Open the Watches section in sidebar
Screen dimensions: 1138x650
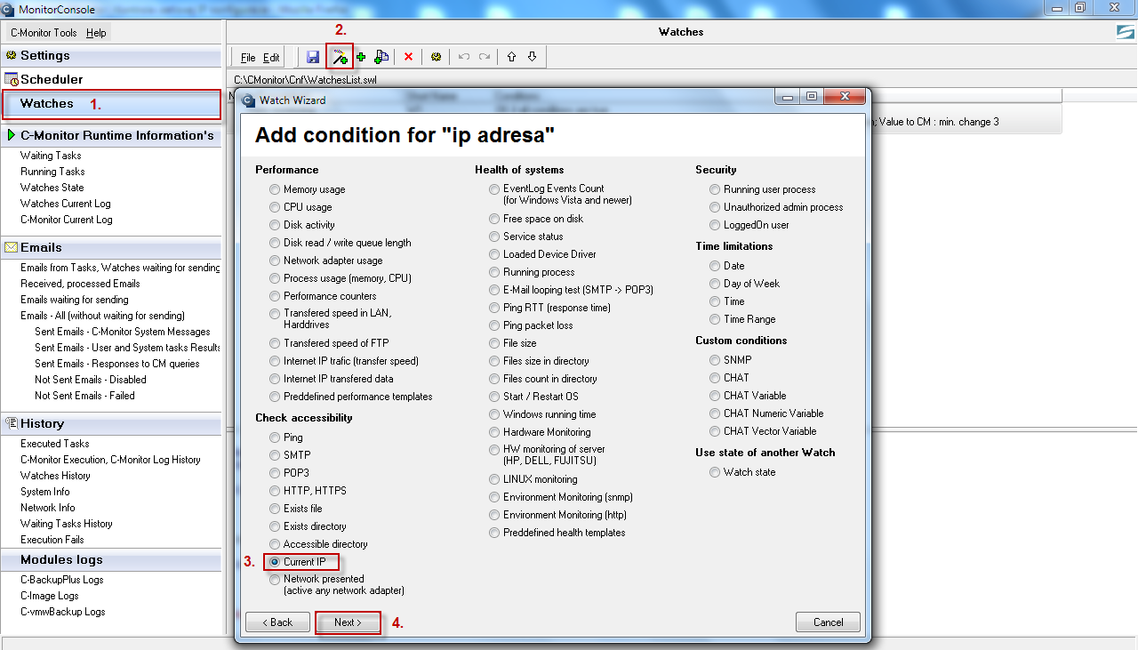(111, 104)
